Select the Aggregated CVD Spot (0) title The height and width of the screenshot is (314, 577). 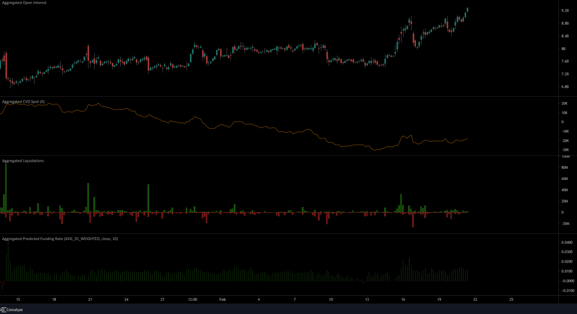tap(23, 102)
